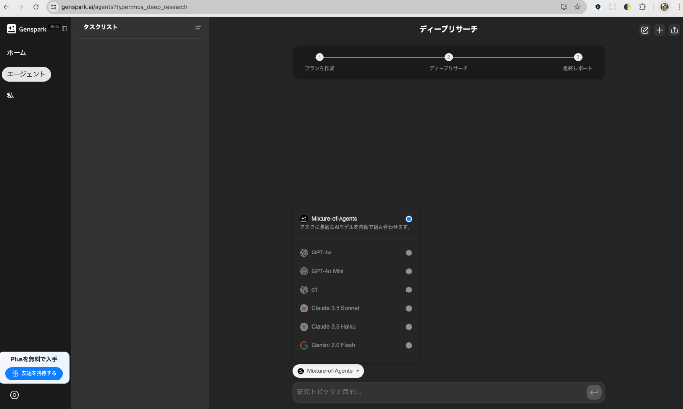Click the browser back arrow
The height and width of the screenshot is (409, 683).
[x=6, y=7]
